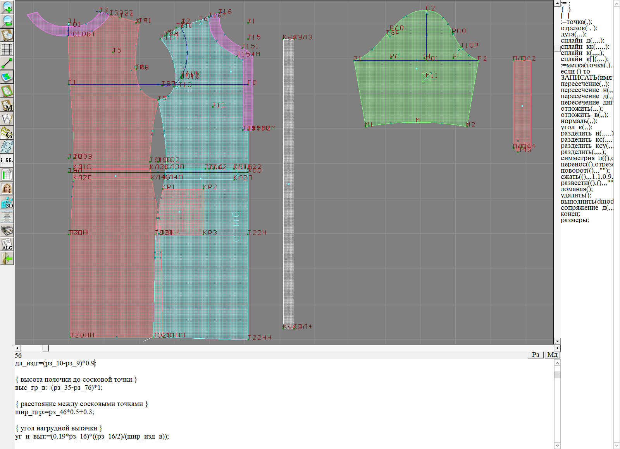Click the compass and ruler drawing icon
The width and height of the screenshot is (620, 449).
pos(7,119)
